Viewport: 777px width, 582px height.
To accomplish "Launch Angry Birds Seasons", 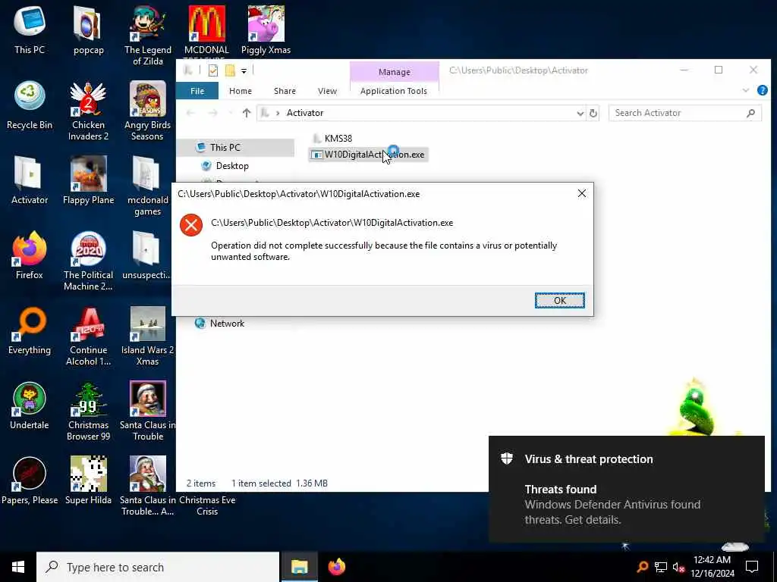I will click(148, 111).
